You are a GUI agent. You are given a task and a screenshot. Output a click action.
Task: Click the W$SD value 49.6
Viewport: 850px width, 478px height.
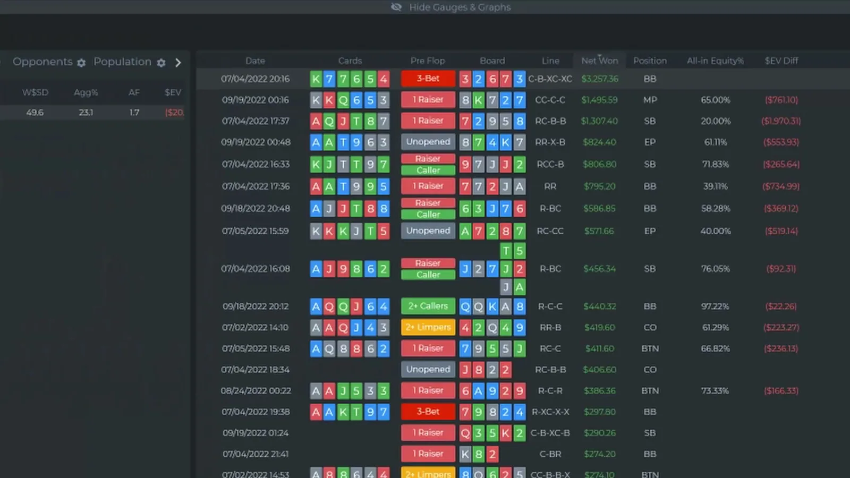[35, 113]
